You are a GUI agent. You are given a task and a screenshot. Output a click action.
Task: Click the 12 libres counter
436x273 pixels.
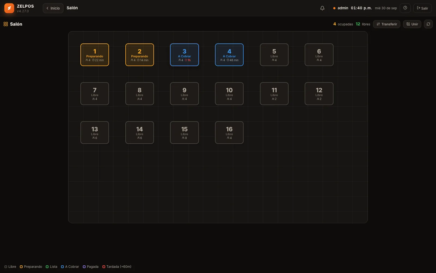click(x=363, y=24)
